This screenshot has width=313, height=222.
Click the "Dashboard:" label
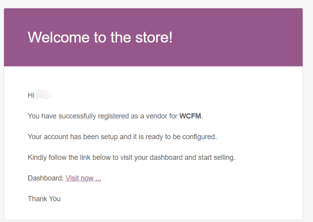(45, 178)
